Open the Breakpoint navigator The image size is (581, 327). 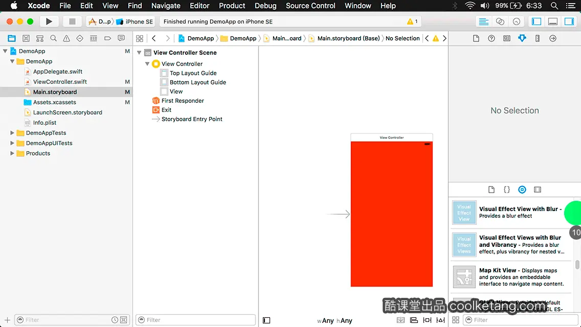click(107, 38)
